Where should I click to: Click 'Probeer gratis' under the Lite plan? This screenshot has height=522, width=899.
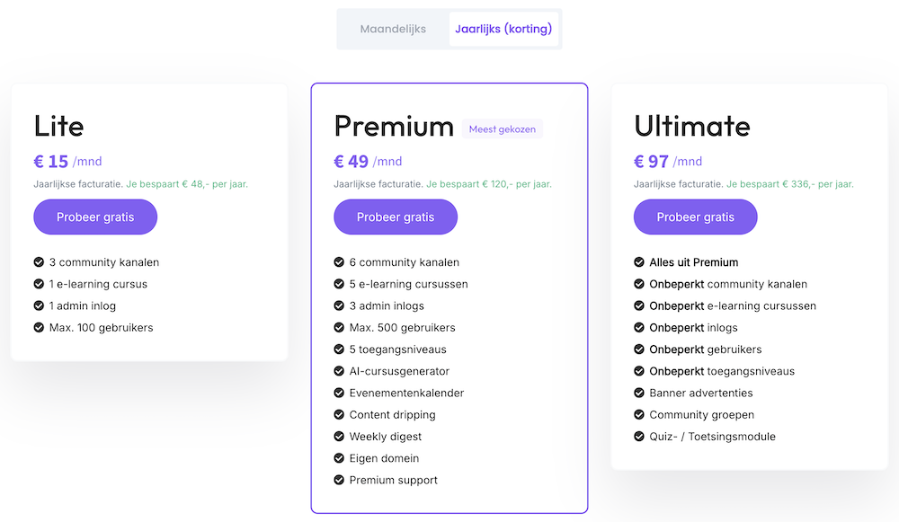[x=95, y=217]
